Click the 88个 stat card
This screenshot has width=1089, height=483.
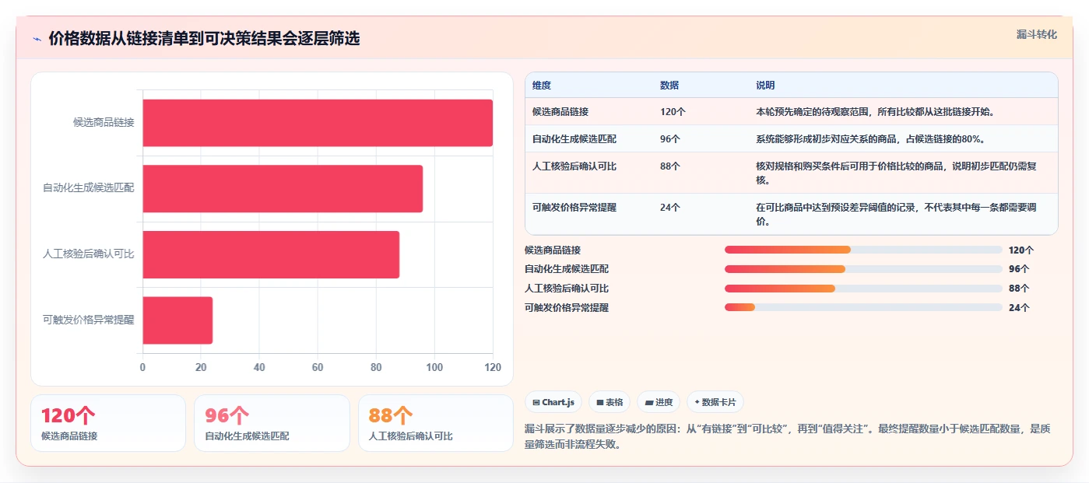tap(436, 423)
